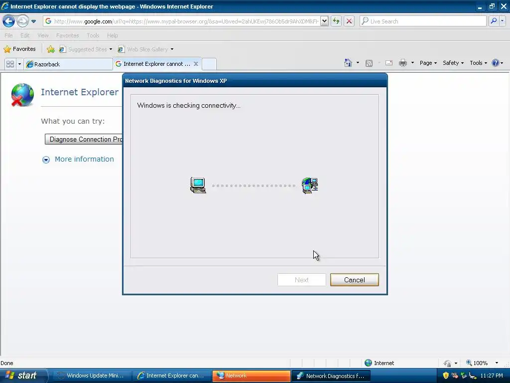Open the View menu

(43, 35)
